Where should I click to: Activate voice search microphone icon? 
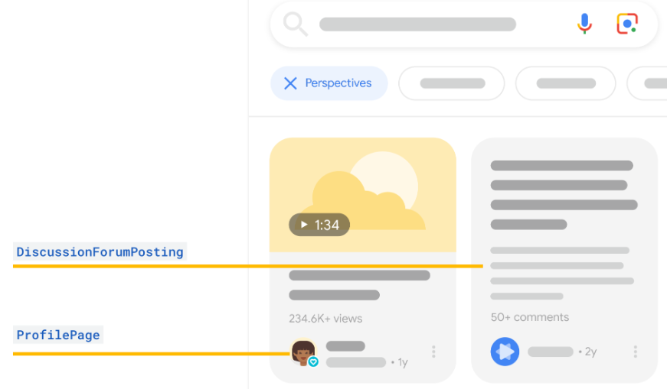tap(584, 24)
